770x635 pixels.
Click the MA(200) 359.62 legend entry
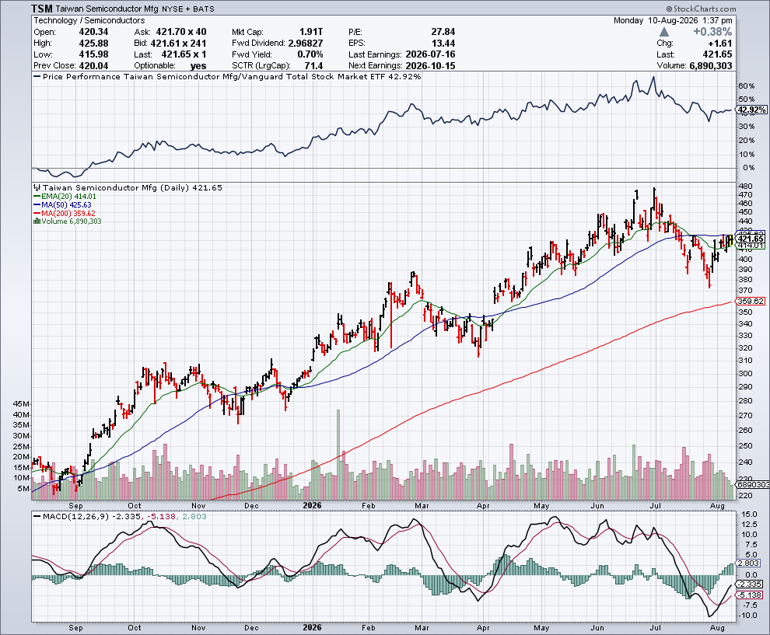pos(65,213)
